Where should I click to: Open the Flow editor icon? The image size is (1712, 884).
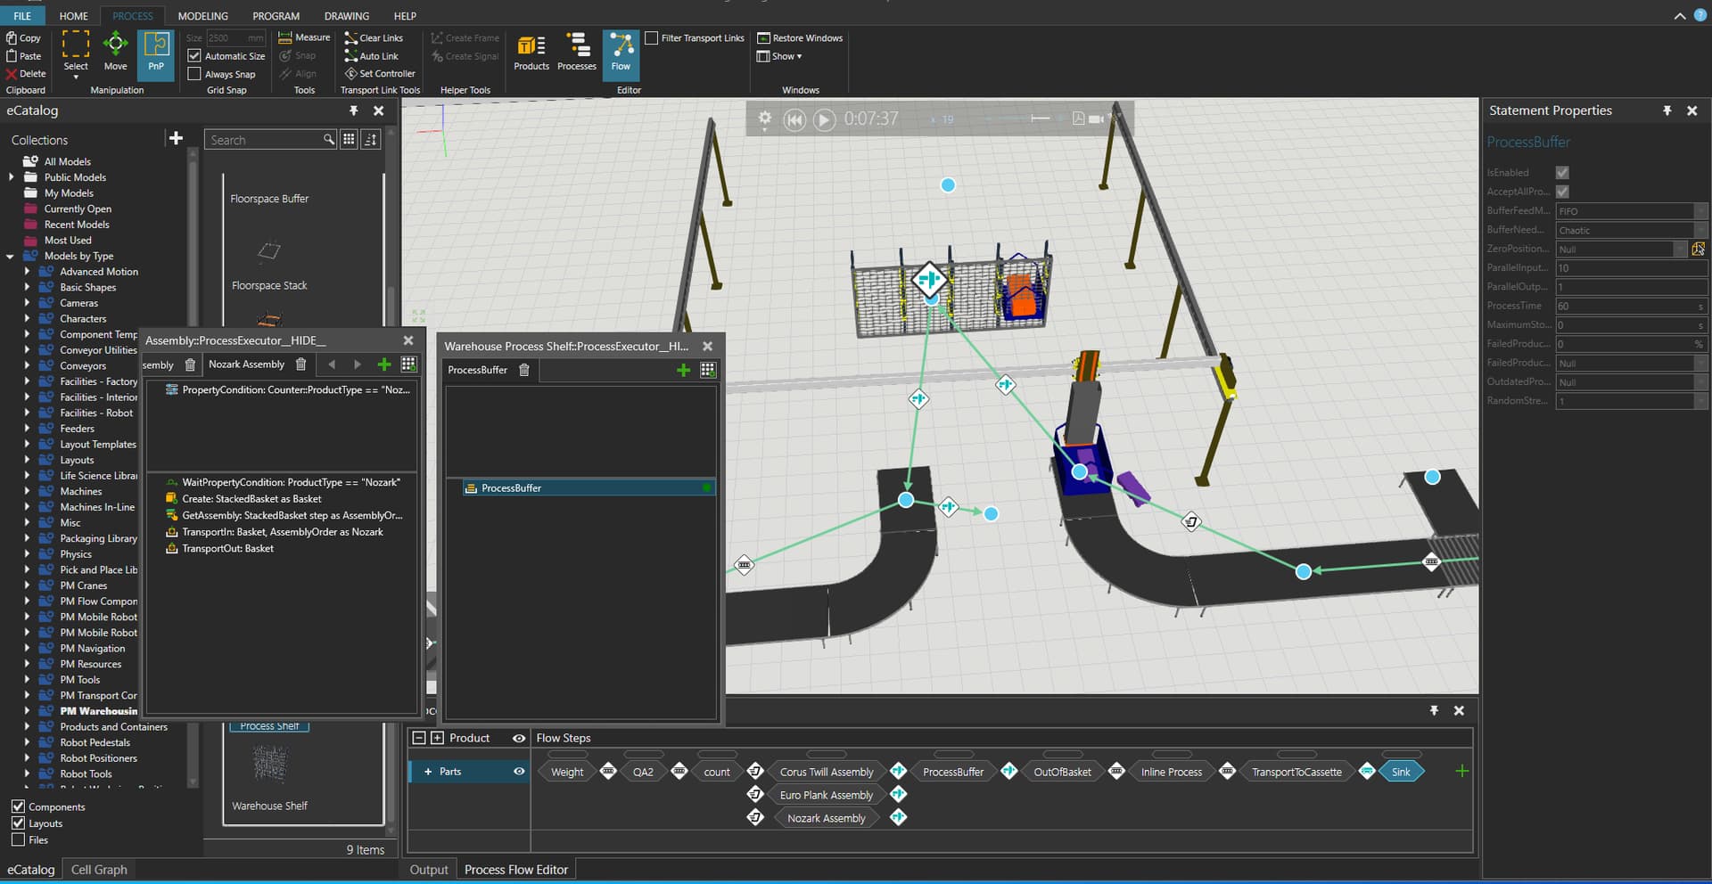pos(621,53)
